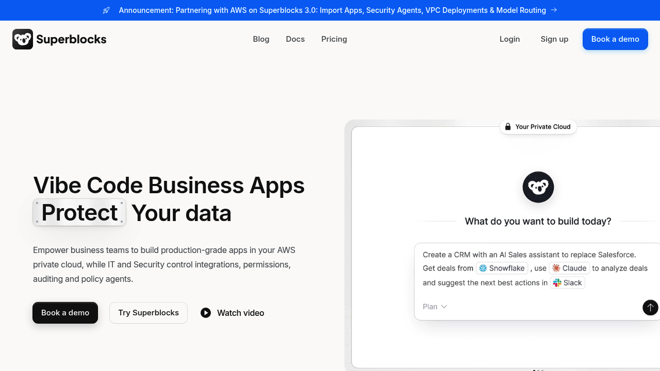Click inside the Create a CRM prompt text

(535, 268)
